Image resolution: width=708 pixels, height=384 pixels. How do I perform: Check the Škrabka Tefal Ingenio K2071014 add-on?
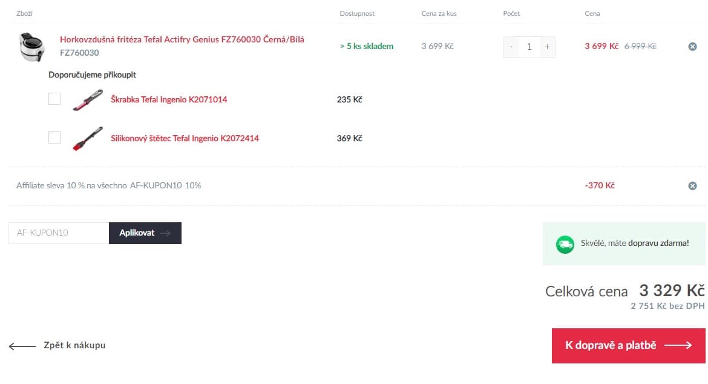coord(54,99)
